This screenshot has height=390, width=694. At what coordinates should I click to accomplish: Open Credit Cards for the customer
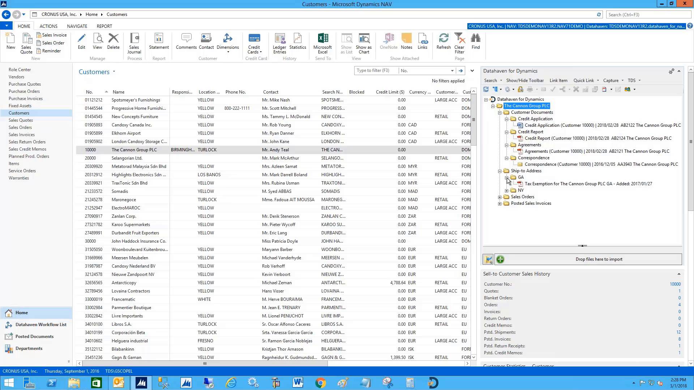tap(254, 42)
